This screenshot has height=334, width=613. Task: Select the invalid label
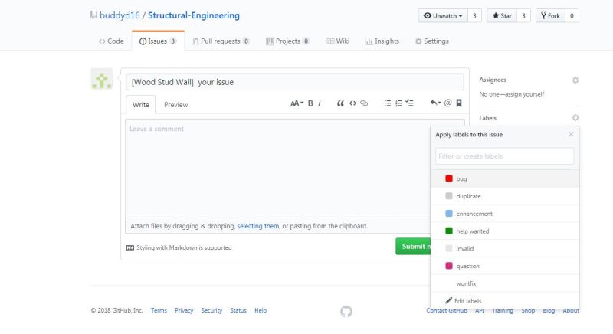click(505, 248)
